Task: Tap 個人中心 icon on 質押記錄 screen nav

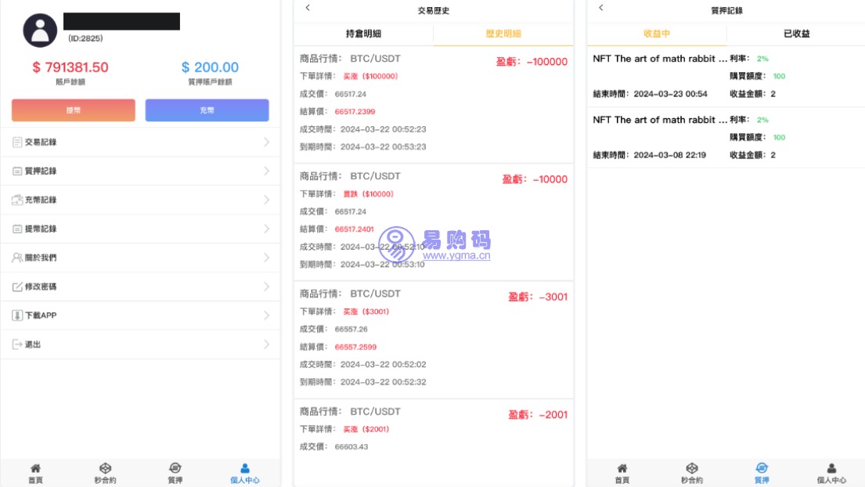Action: click(831, 468)
